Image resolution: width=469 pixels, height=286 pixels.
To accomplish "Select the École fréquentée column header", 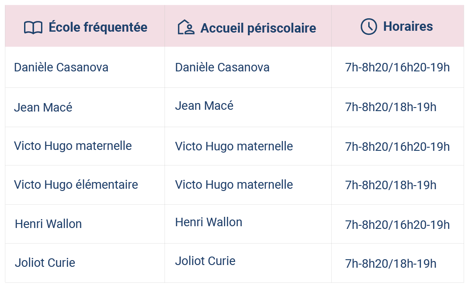I will (x=85, y=26).
